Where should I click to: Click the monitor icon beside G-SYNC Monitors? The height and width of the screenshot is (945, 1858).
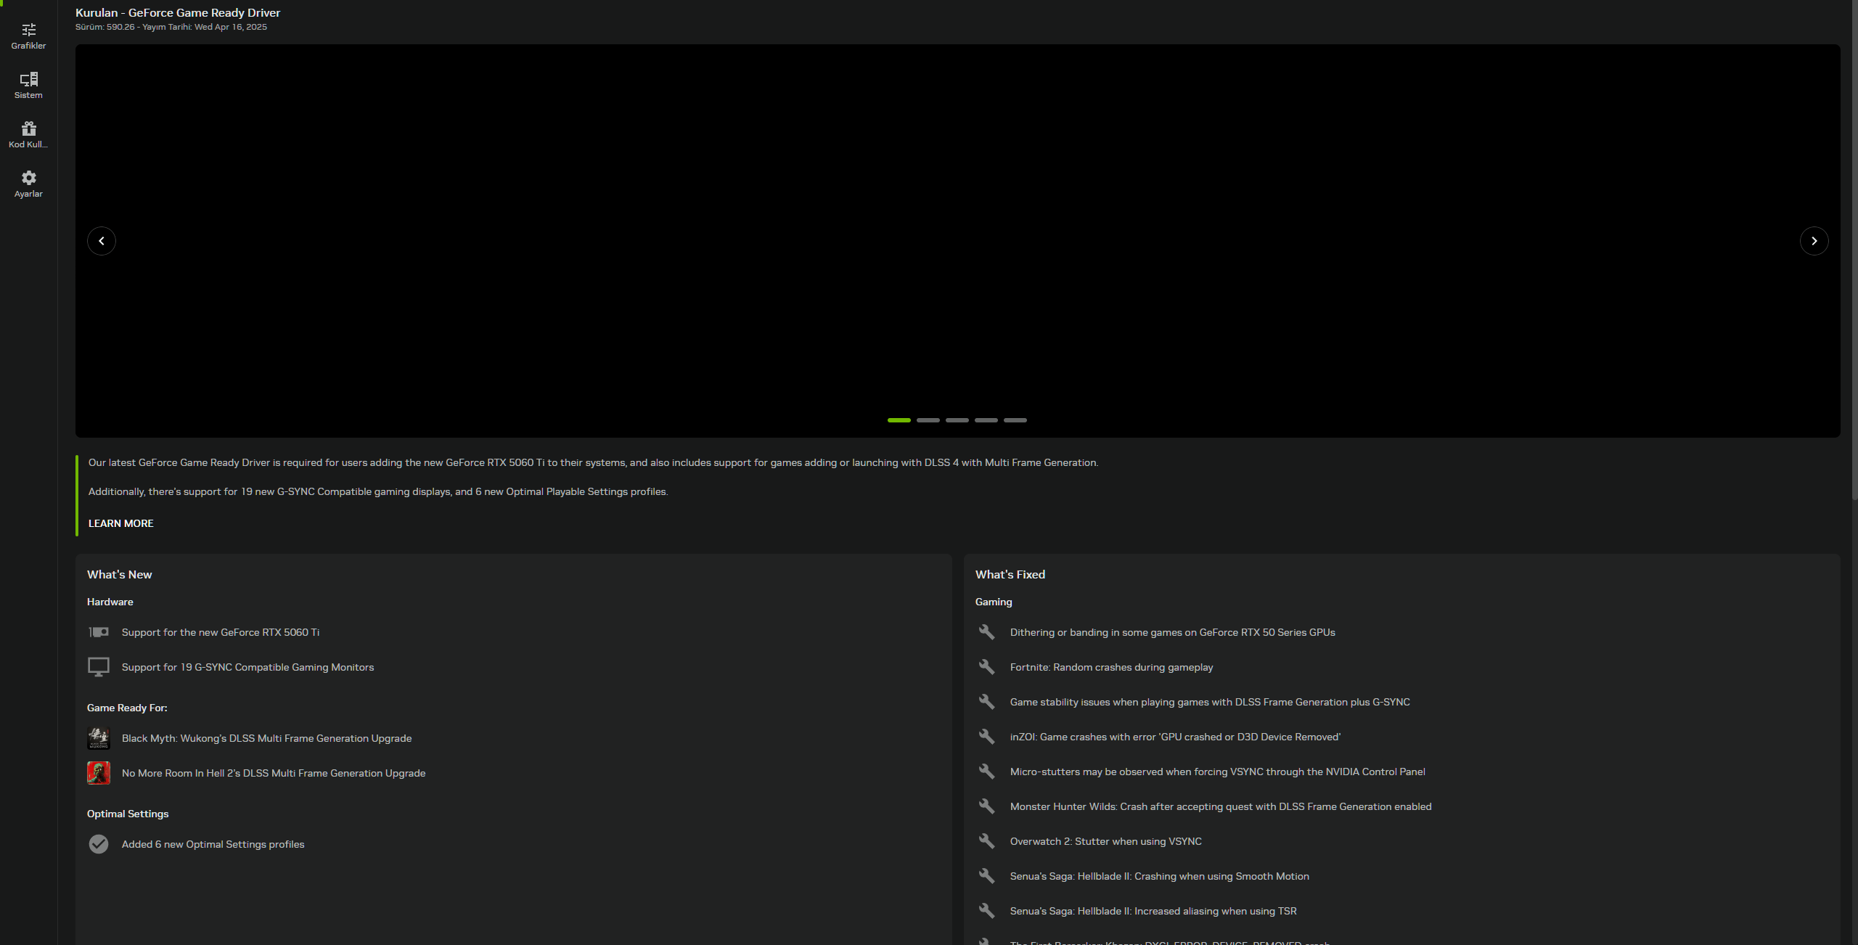tap(99, 667)
